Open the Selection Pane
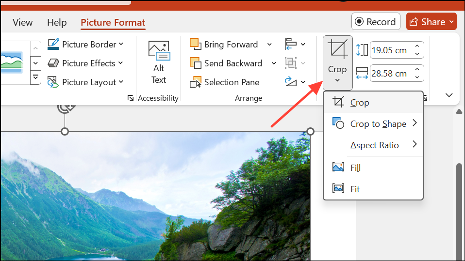Viewport: 465px width, 261px height. pos(225,82)
